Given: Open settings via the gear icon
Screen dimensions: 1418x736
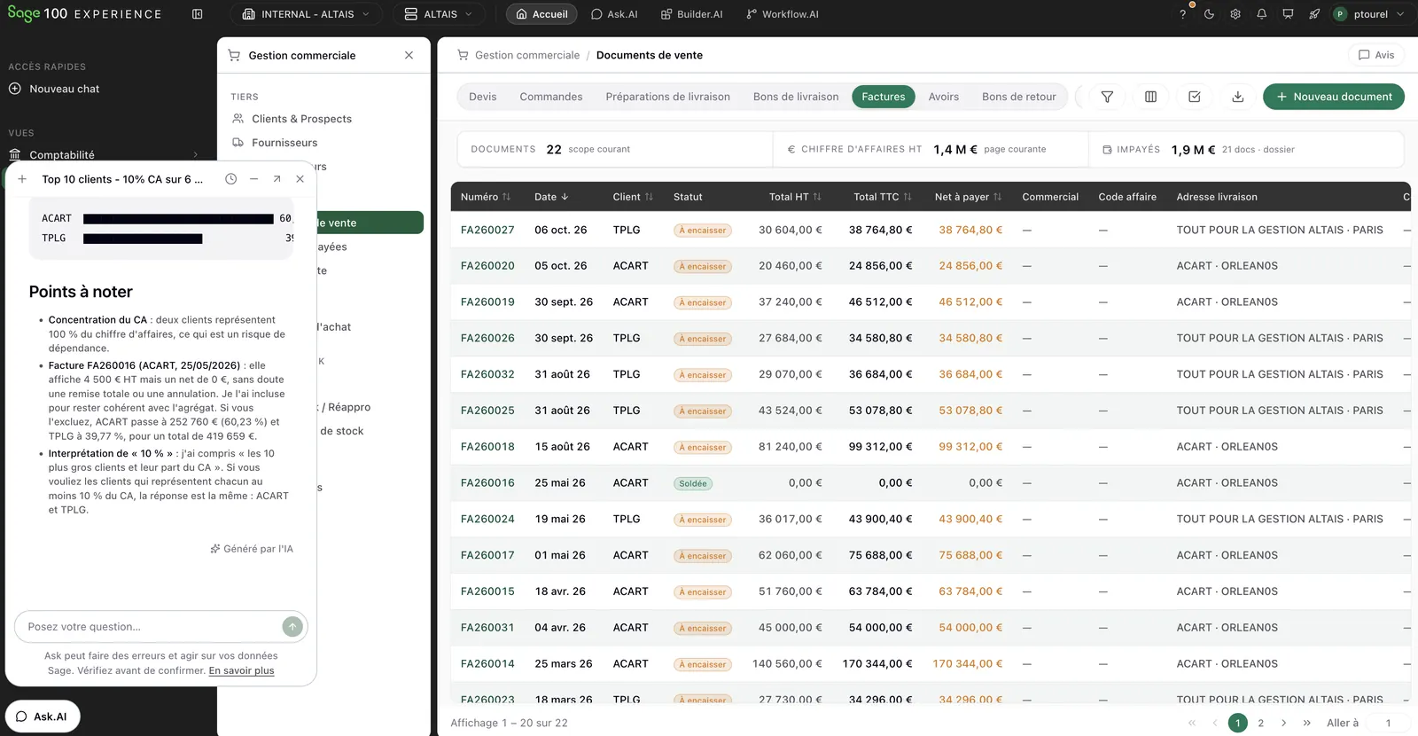Looking at the screenshot, I should click(x=1235, y=14).
